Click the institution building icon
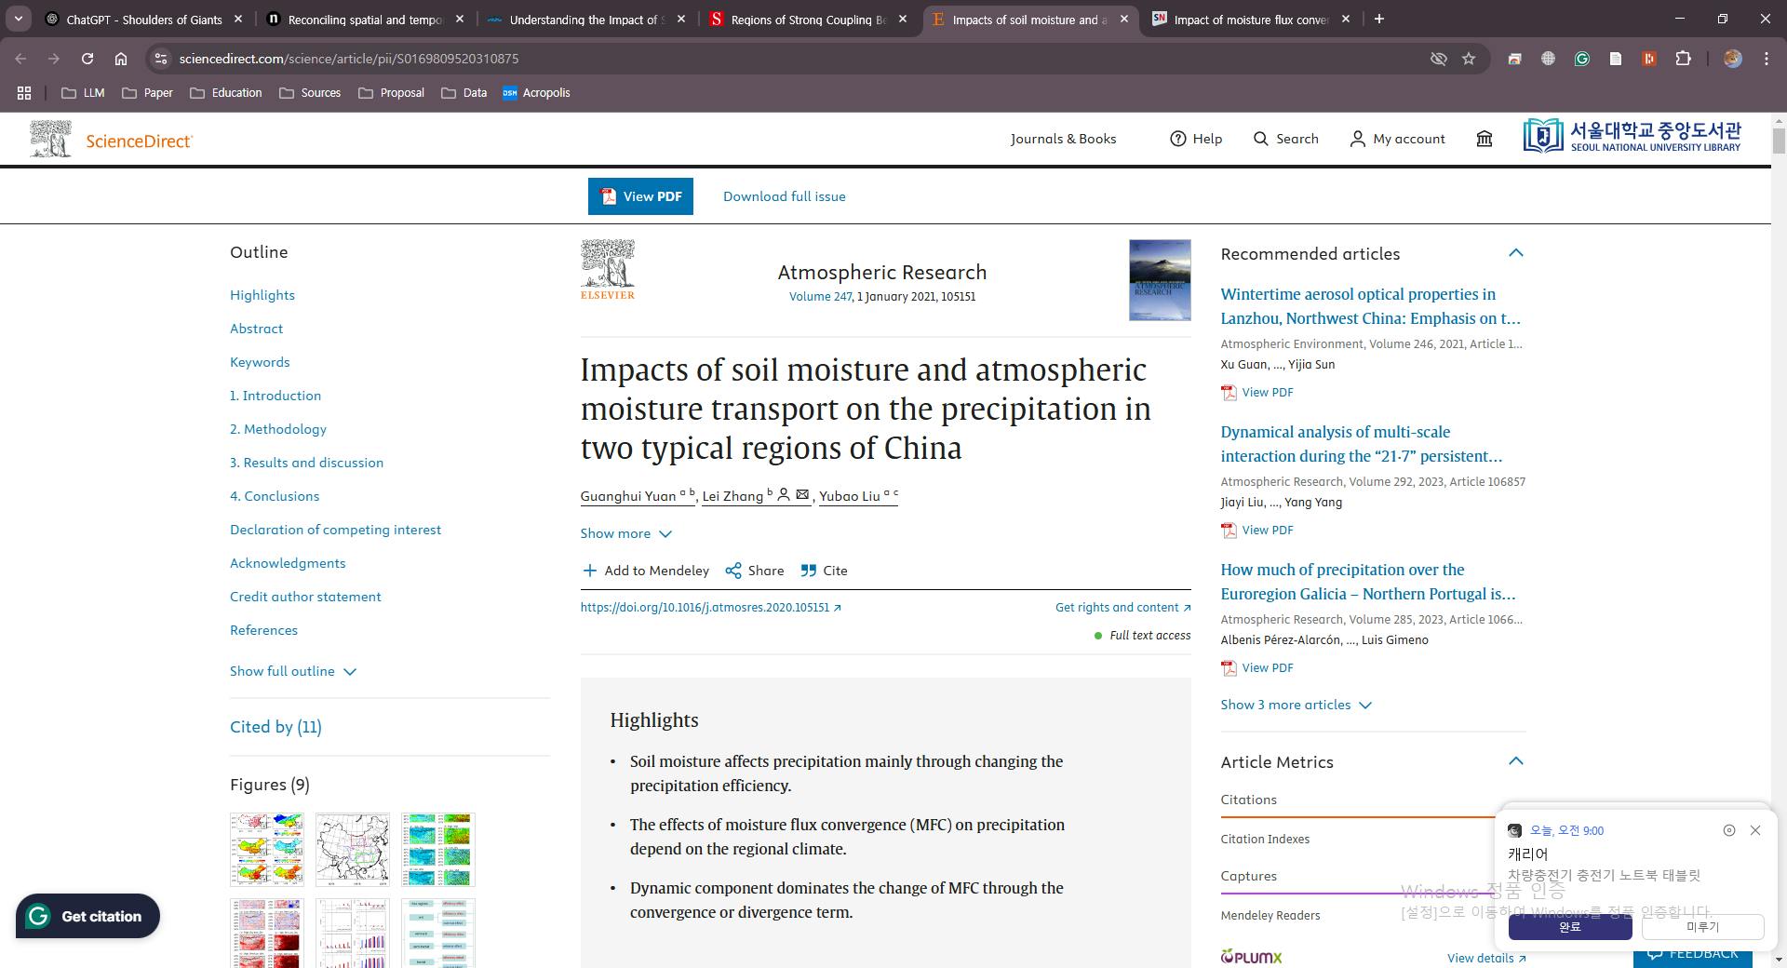Screen dimensions: 1787x968 tap(1485, 139)
